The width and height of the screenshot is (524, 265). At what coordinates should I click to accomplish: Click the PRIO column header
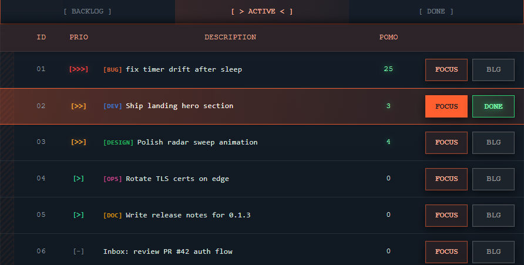79,37
